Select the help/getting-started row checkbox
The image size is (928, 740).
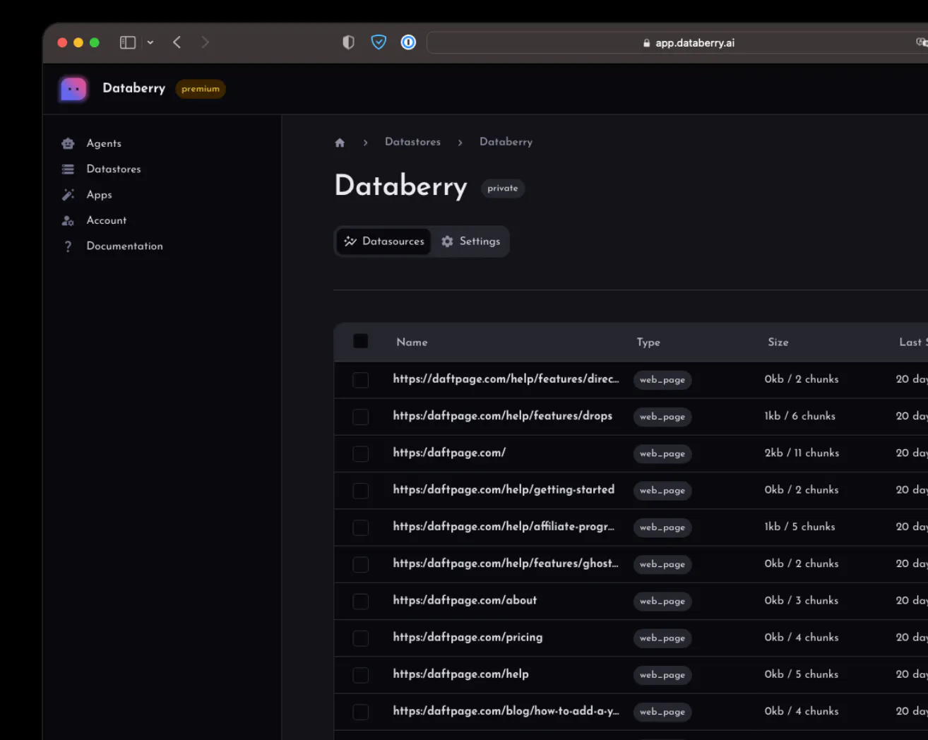361,490
